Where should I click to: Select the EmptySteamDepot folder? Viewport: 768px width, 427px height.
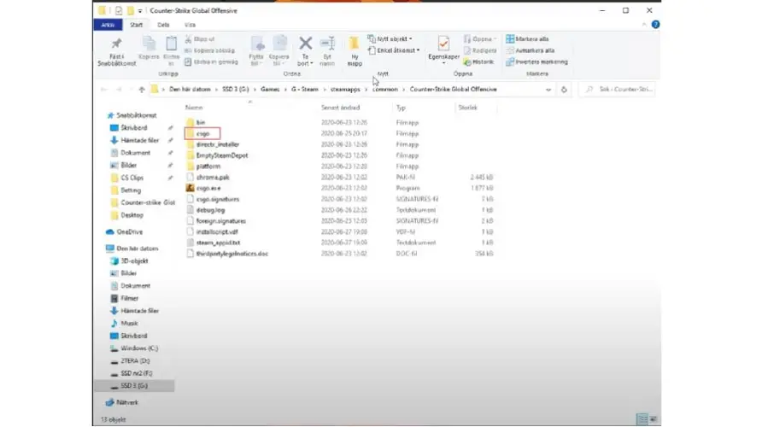pyautogui.click(x=217, y=155)
